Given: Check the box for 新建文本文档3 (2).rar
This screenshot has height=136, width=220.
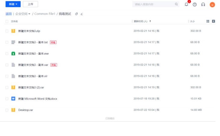Looking at the screenshot, I should (x=7, y=88).
